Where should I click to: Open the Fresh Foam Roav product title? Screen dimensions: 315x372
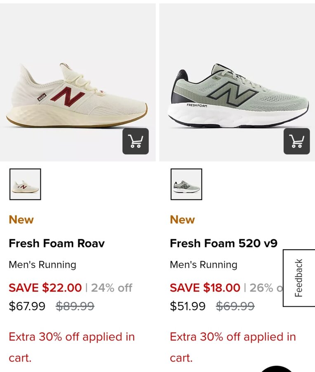pyautogui.click(x=56, y=243)
